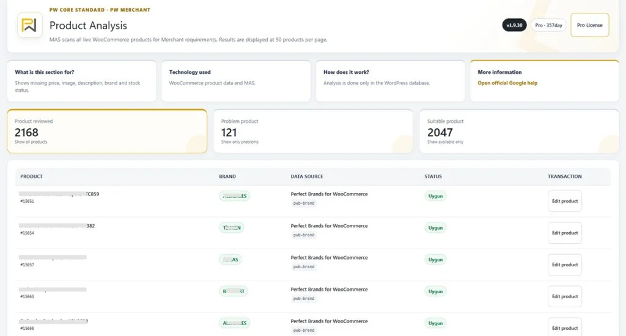Click the STATUS column header
The image size is (626, 336).
[433, 177]
